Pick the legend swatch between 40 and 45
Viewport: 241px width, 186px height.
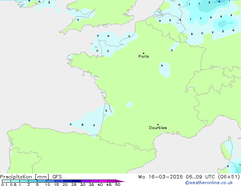[103, 181]
